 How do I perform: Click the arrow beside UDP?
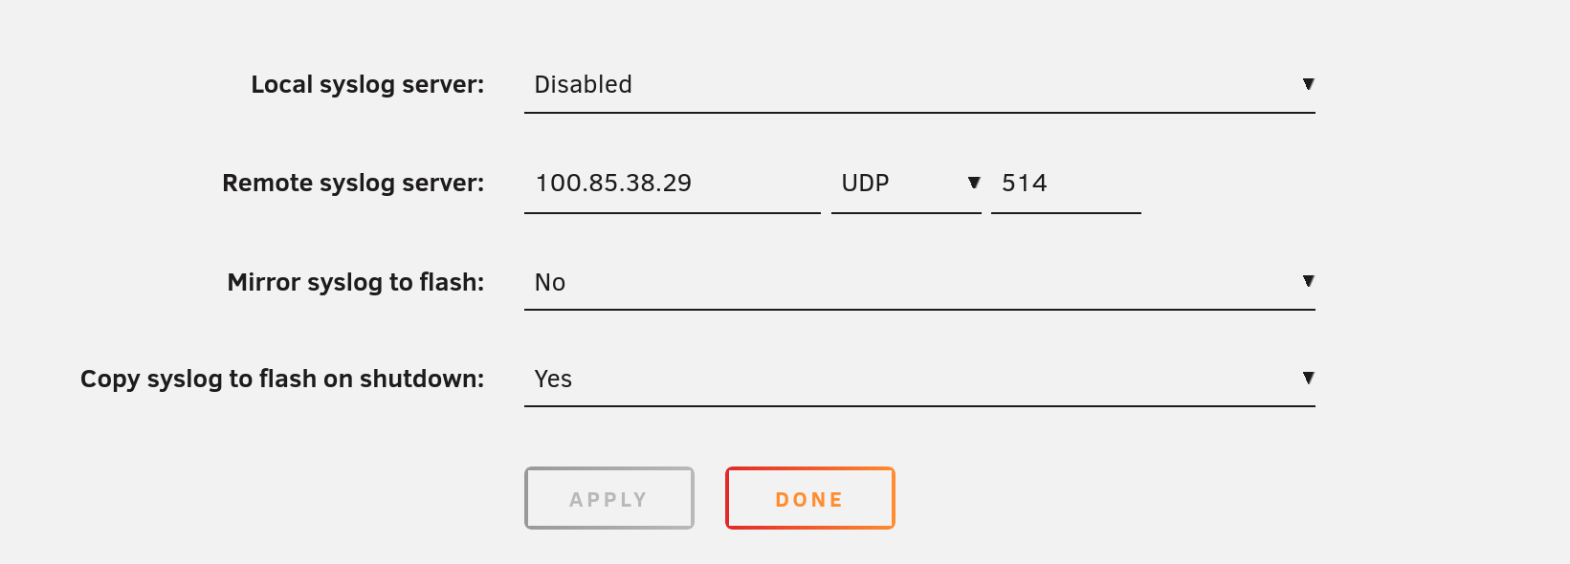(x=975, y=184)
